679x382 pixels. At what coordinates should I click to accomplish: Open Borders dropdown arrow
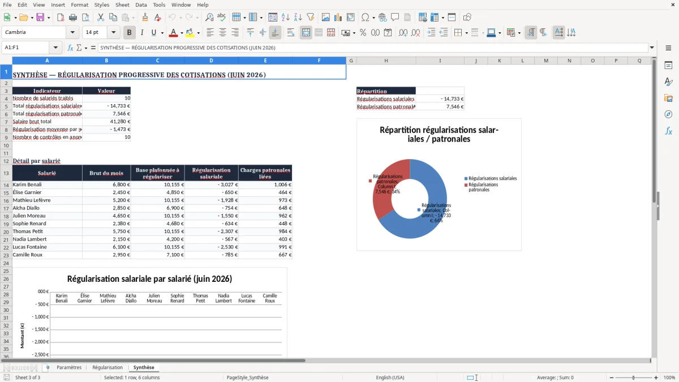(x=466, y=33)
